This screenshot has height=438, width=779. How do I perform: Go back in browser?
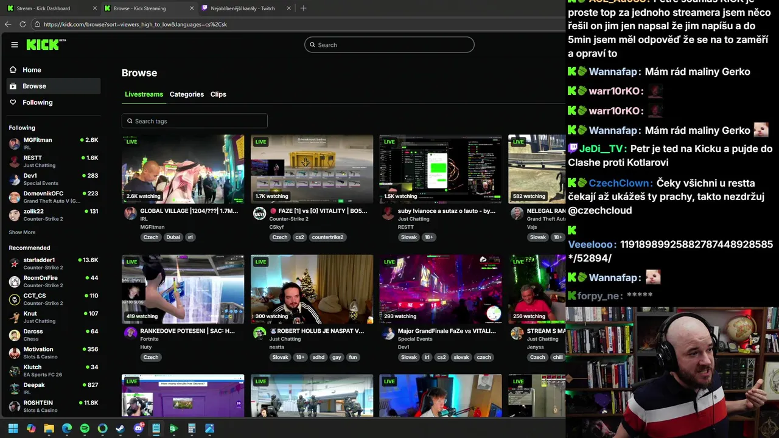tap(8, 24)
